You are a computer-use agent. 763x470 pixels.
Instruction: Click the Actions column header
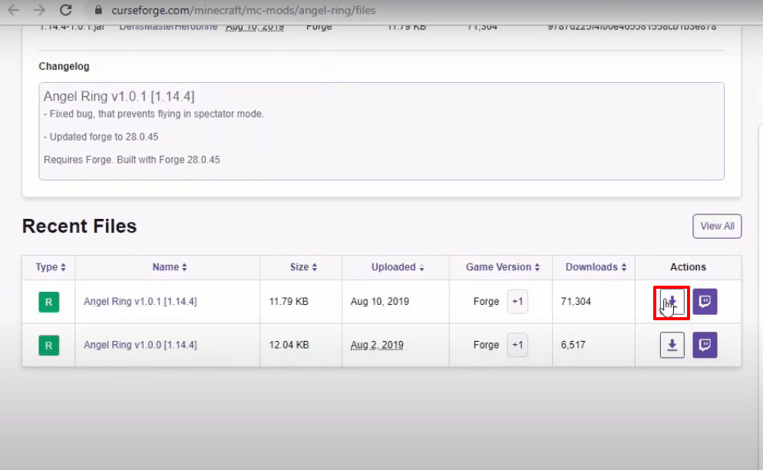(x=688, y=267)
